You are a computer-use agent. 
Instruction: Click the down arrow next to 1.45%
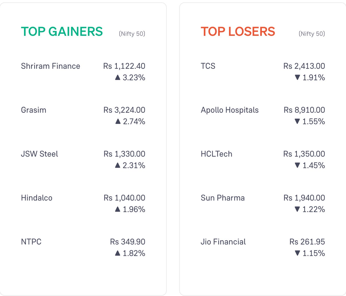(x=297, y=165)
